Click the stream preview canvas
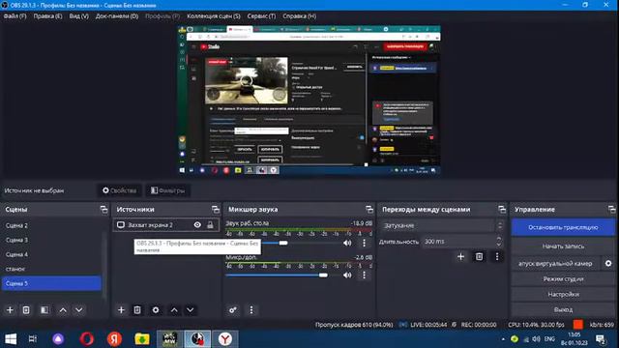This screenshot has height=348, width=619. pyautogui.click(x=309, y=101)
